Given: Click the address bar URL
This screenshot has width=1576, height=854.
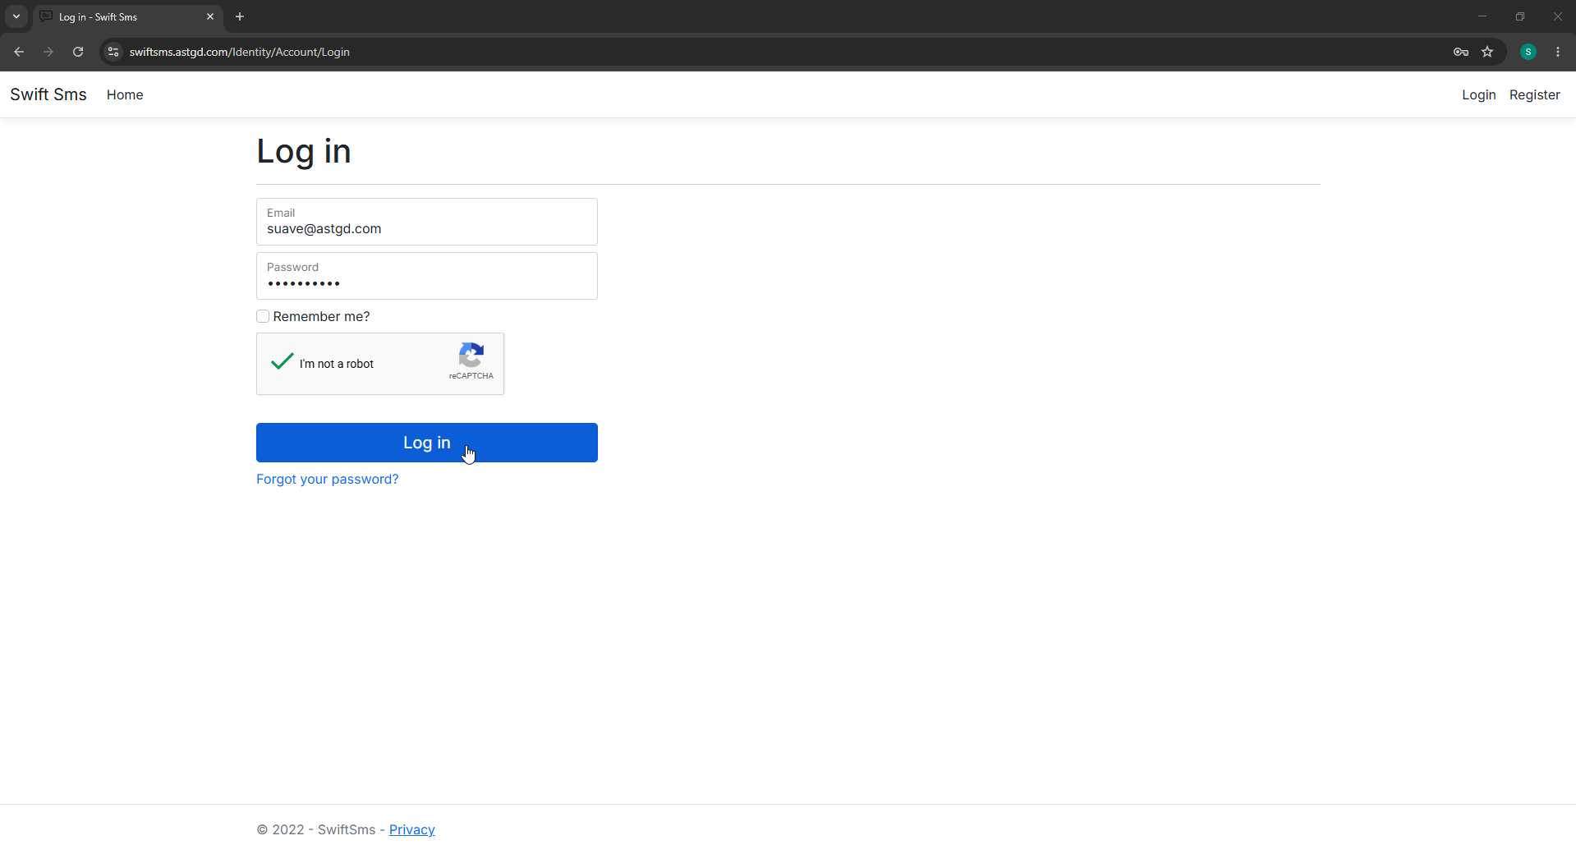Looking at the screenshot, I should pos(240,52).
